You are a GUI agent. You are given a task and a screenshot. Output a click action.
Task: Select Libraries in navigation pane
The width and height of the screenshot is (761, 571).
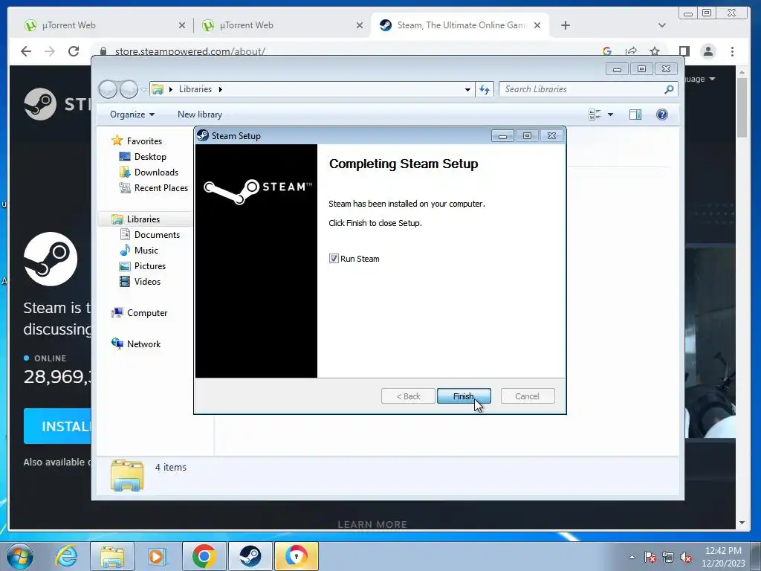143,219
